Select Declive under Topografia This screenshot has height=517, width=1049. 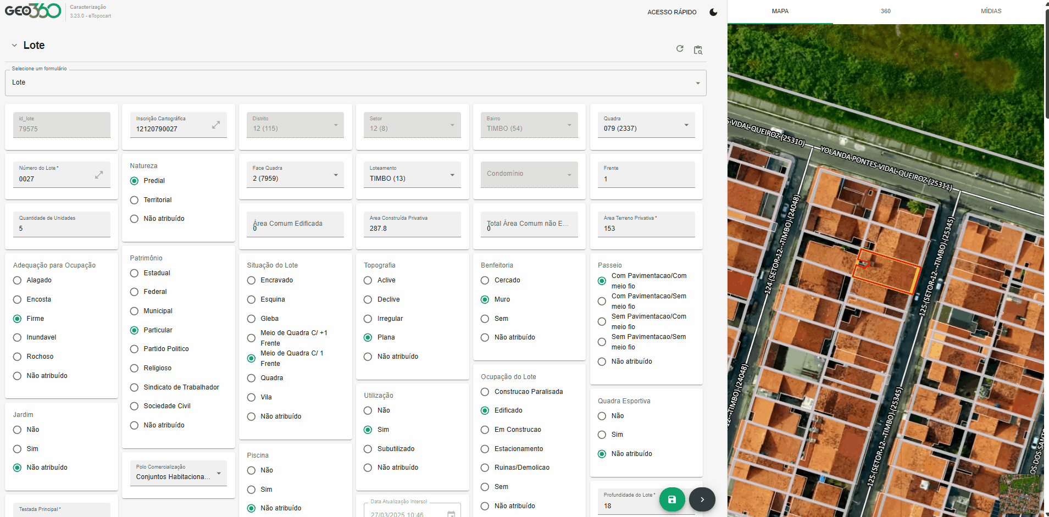pos(368,299)
